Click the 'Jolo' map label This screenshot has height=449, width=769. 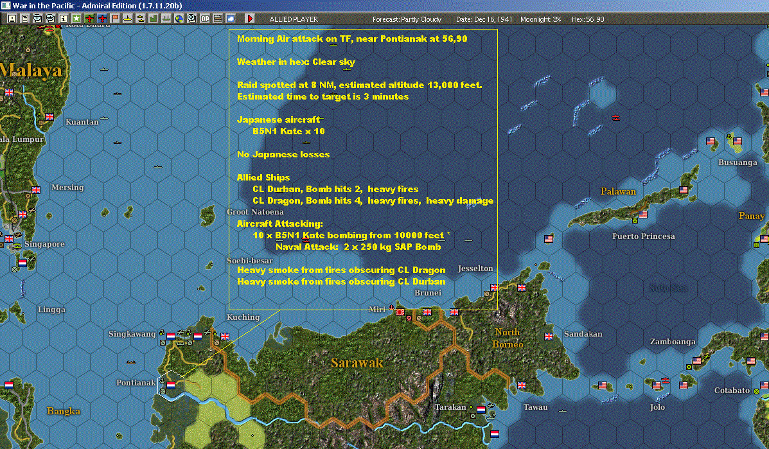point(657,407)
